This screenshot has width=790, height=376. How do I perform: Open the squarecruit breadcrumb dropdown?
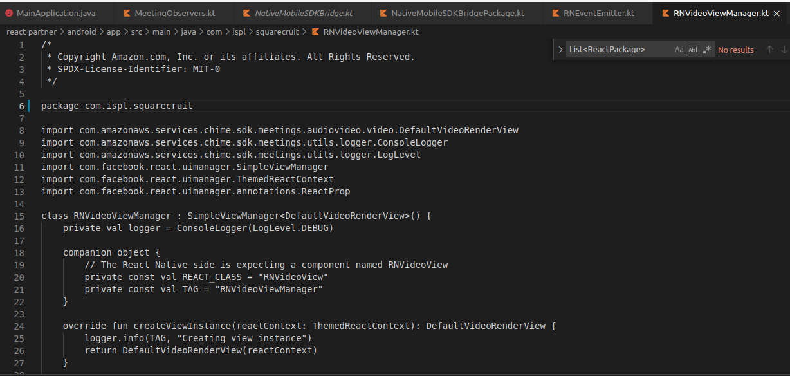coord(278,32)
